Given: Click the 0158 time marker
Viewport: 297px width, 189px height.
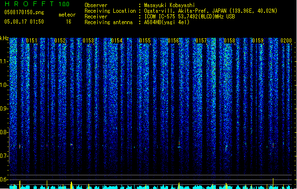Looking at the screenshot, I should 229,41.
